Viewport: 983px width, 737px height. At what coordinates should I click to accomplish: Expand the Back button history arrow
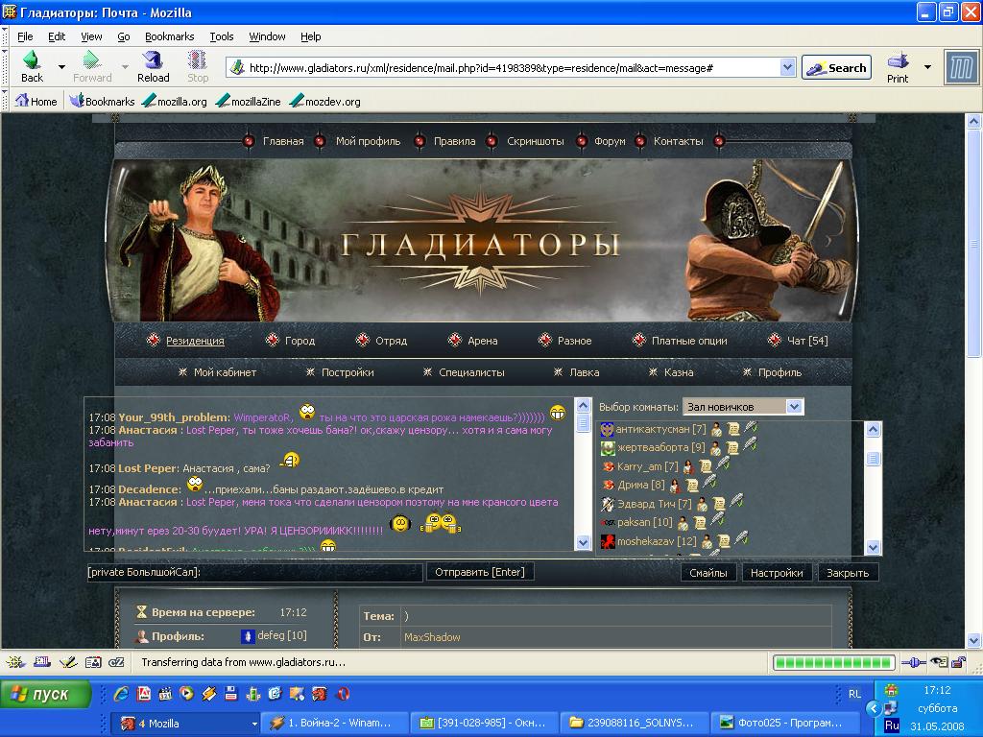pyautogui.click(x=61, y=67)
